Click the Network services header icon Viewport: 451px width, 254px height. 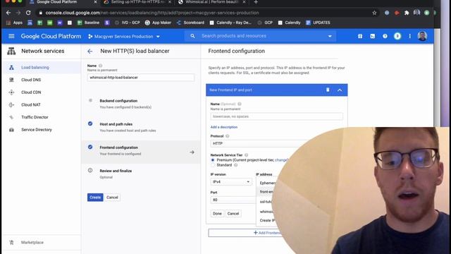point(11,51)
